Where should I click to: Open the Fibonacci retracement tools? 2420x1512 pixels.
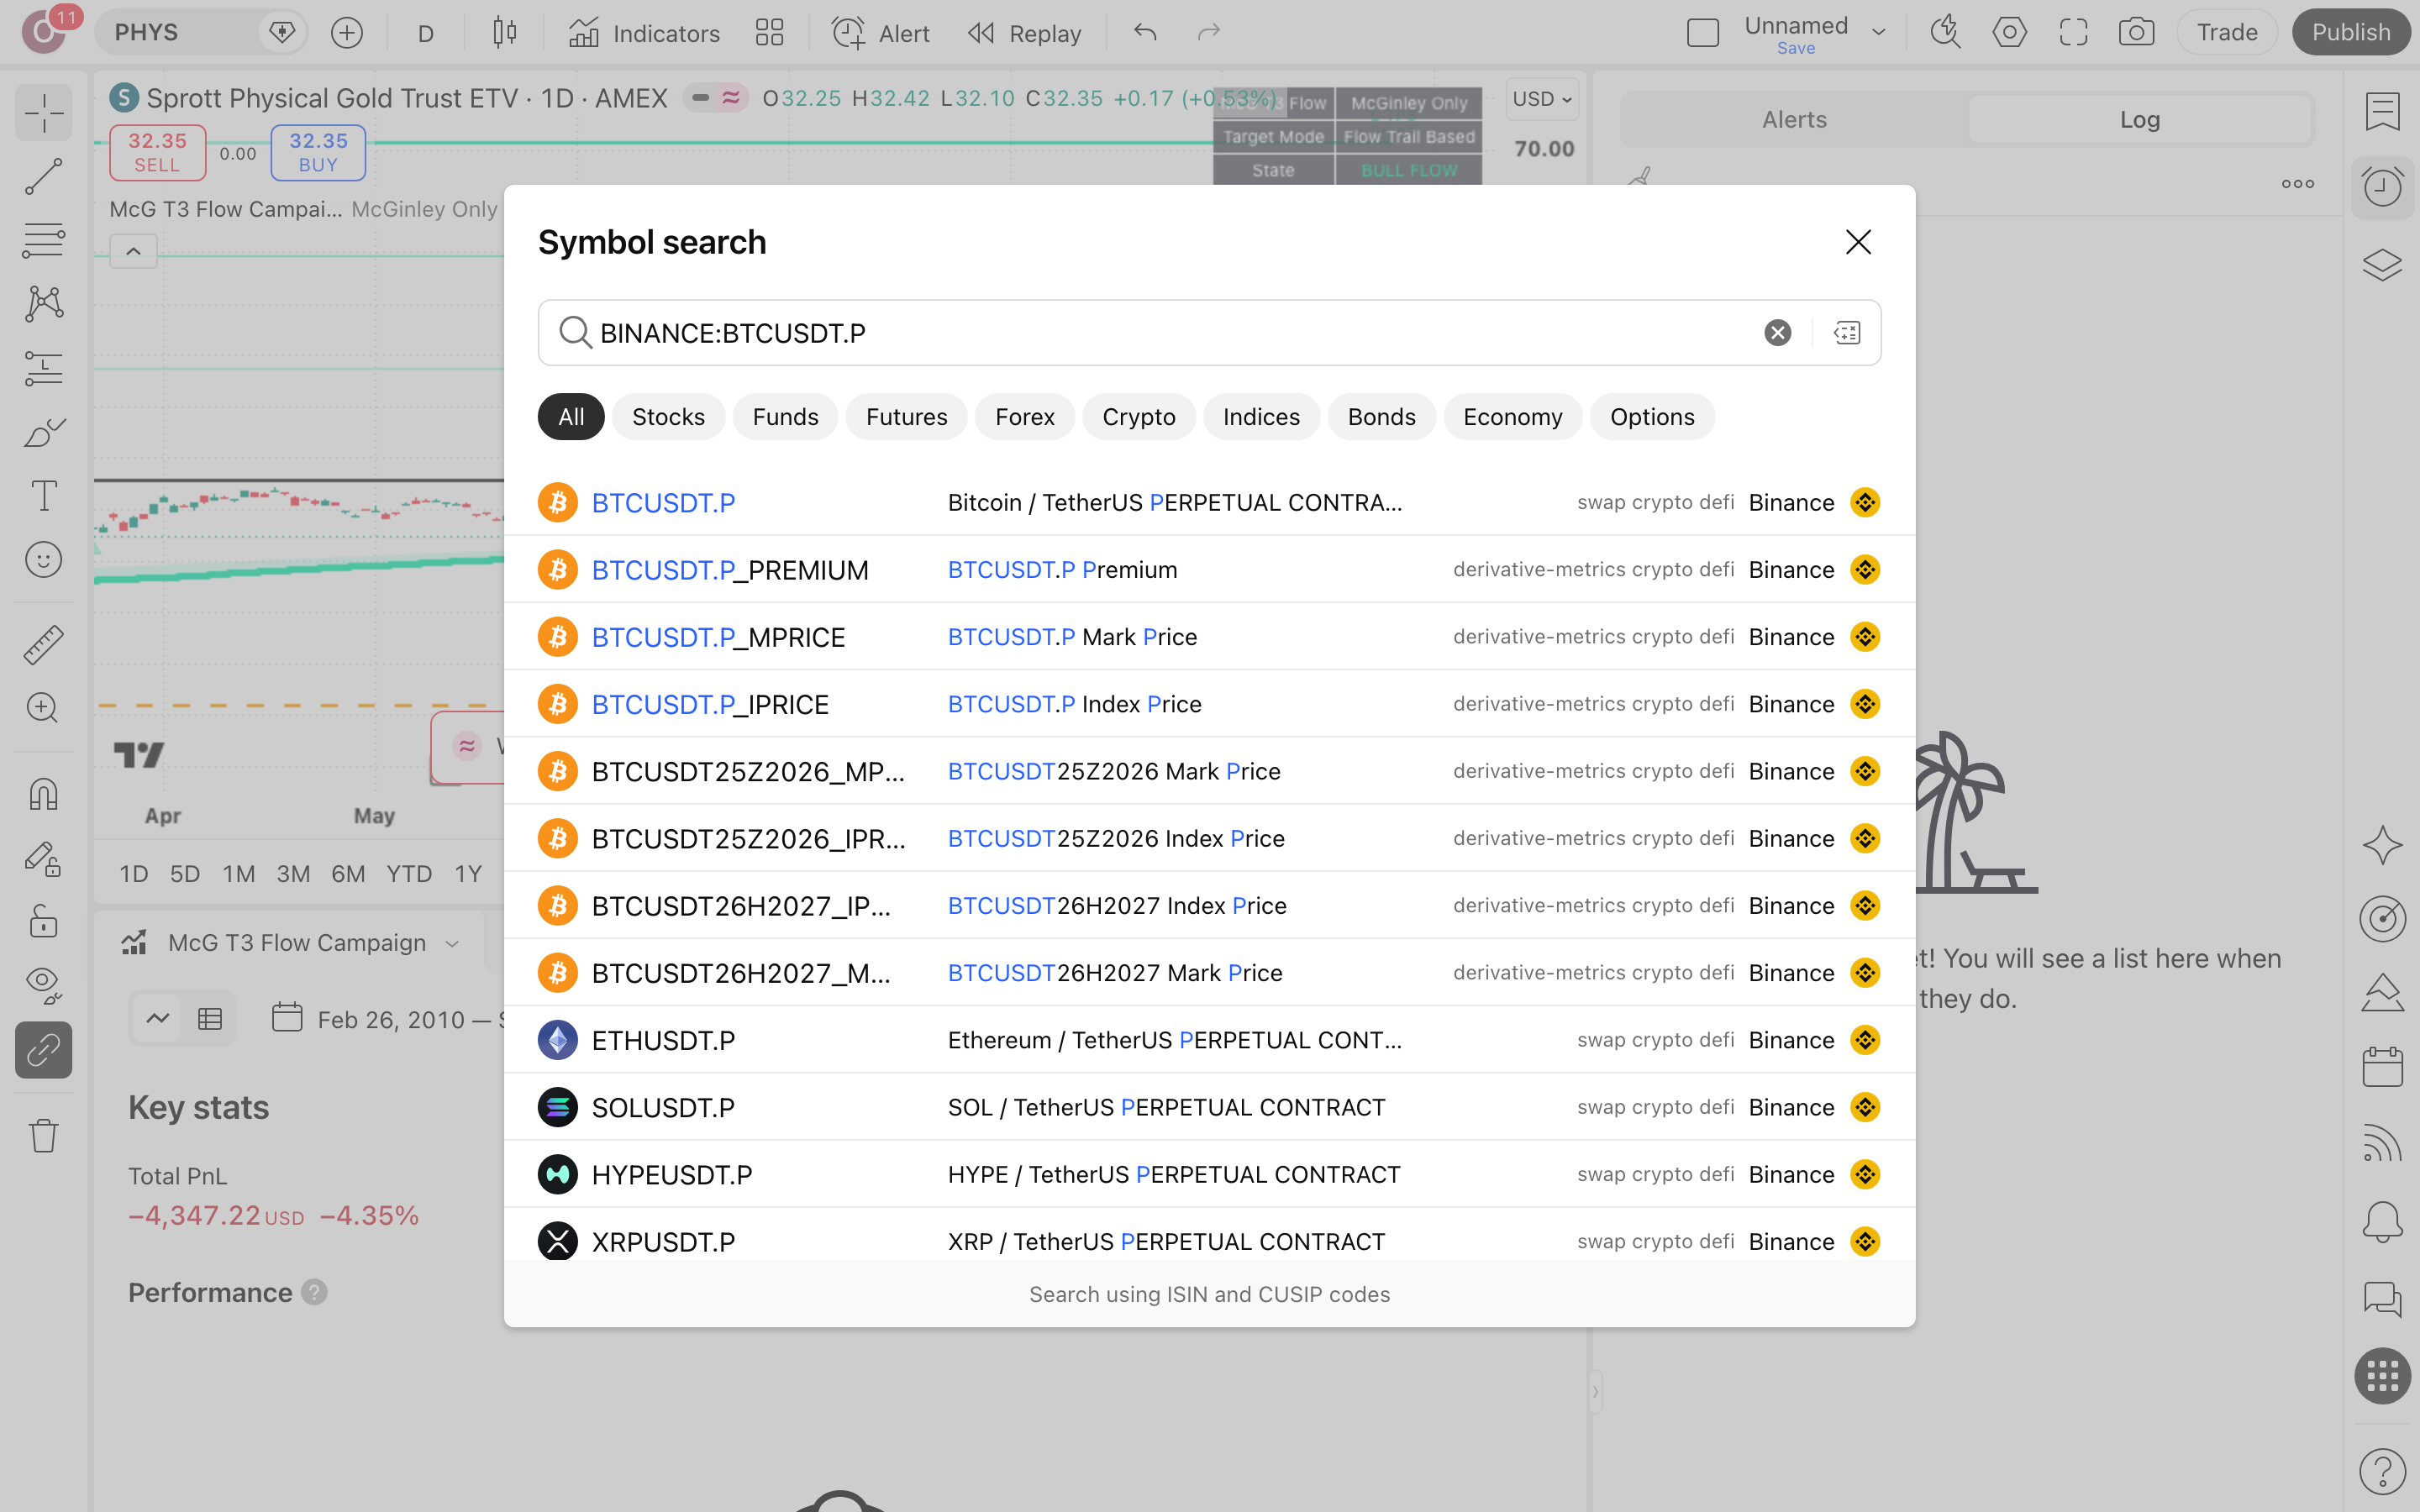coord(44,241)
